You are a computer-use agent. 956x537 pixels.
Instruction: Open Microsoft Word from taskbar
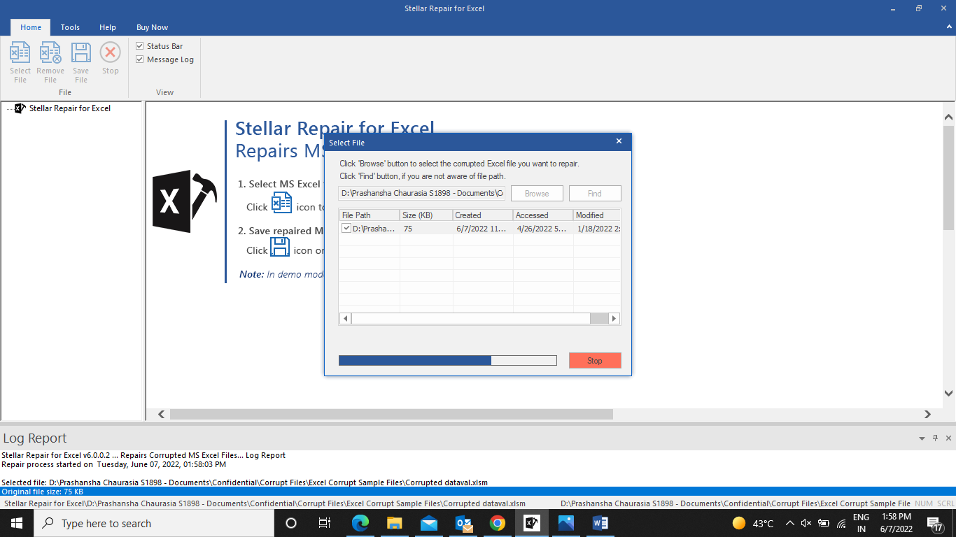click(600, 523)
